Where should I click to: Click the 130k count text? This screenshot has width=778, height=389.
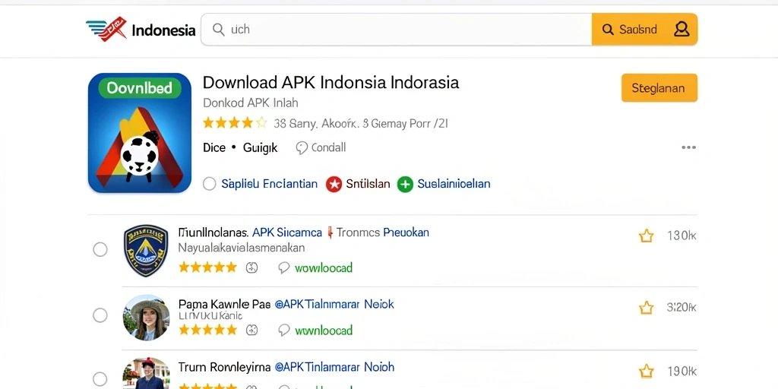tap(682, 236)
